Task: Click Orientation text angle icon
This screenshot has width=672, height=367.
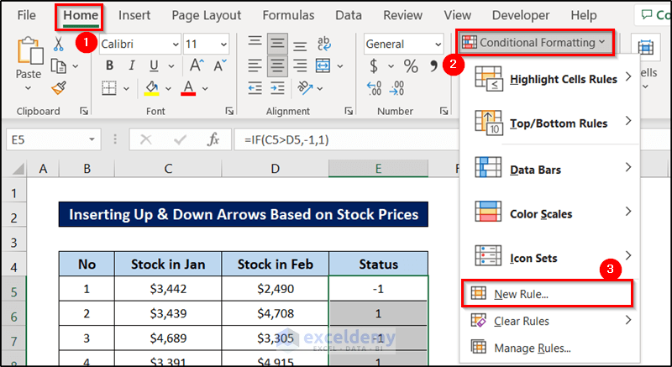Action: click(x=305, y=88)
